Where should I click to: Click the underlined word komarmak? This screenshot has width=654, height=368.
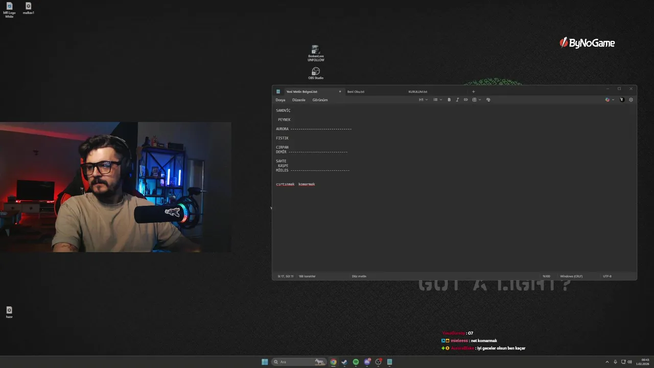point(307,184)
